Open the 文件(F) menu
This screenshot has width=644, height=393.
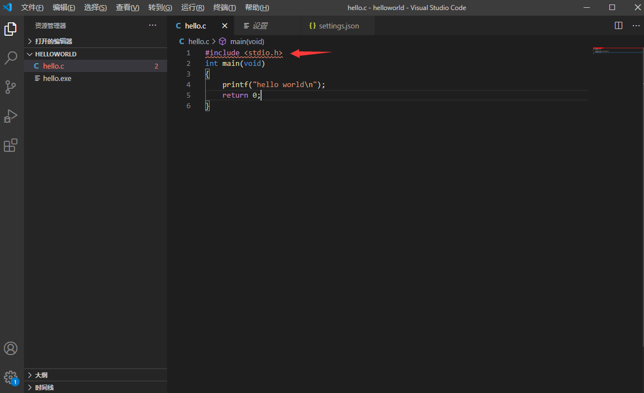(32, 7)
